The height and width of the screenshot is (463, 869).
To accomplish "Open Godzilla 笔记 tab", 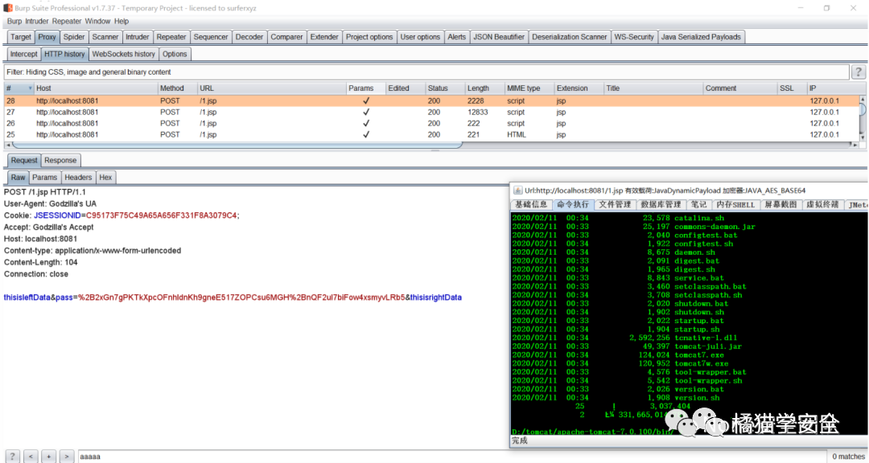I will [698, 204].
